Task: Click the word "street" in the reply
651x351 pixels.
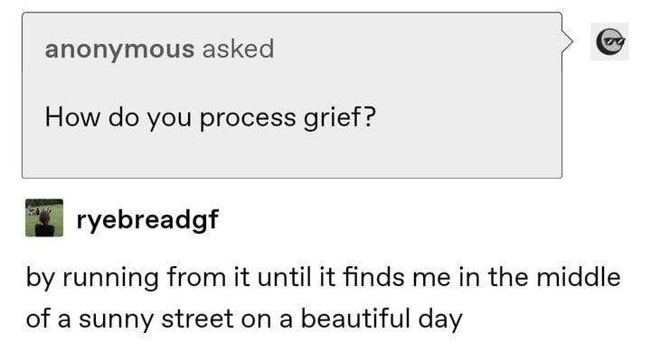Action: click(x=198, y=319)
